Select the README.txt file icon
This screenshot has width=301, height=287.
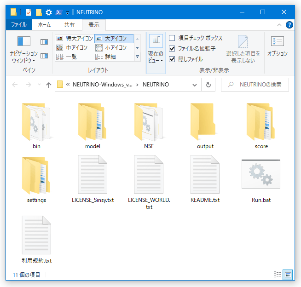(205, 174)
